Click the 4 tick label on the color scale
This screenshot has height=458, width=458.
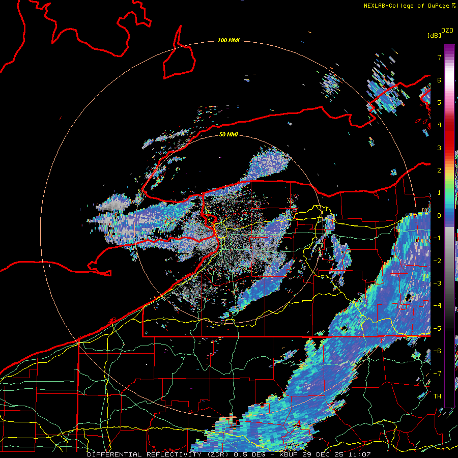click(x=439, y=125)
